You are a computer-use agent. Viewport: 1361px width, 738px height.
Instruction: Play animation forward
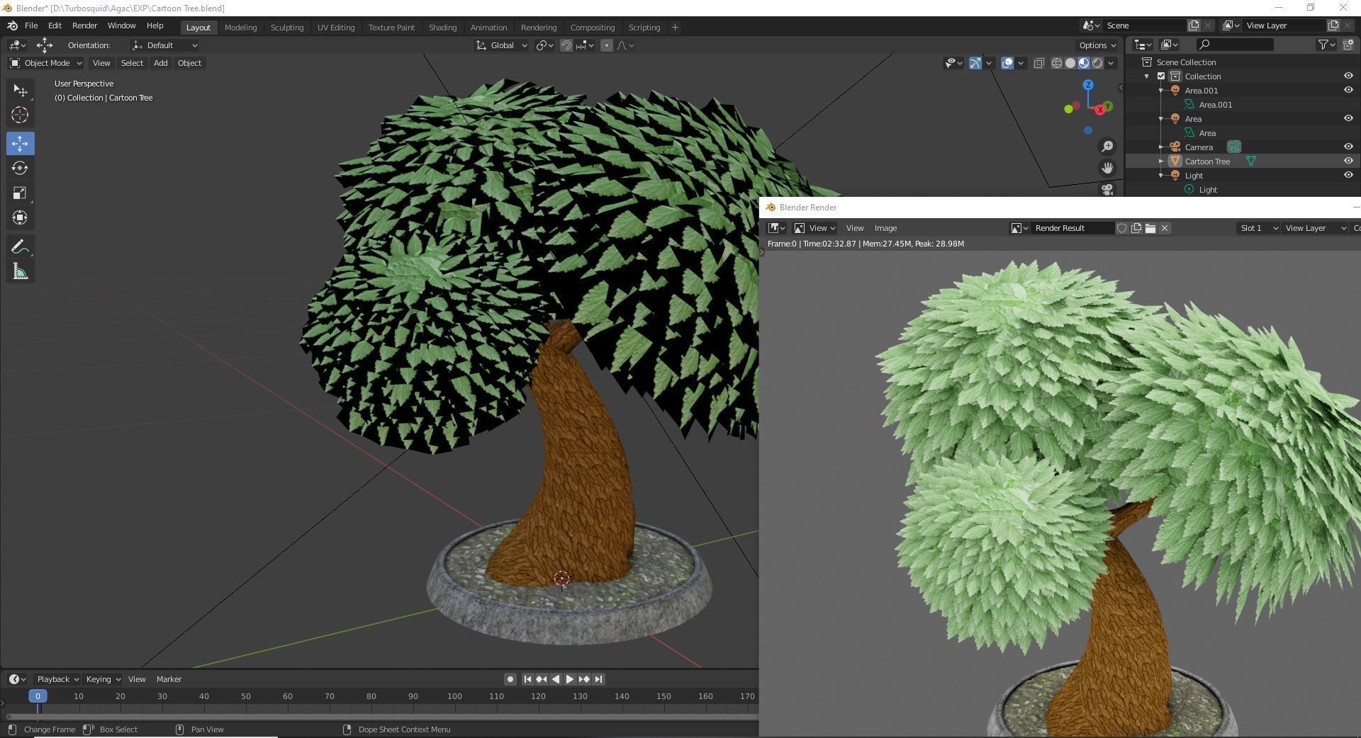(x=569, y=679)
